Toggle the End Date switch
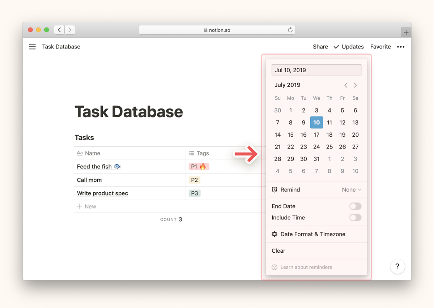434x308 pixels. coord(355,206)
